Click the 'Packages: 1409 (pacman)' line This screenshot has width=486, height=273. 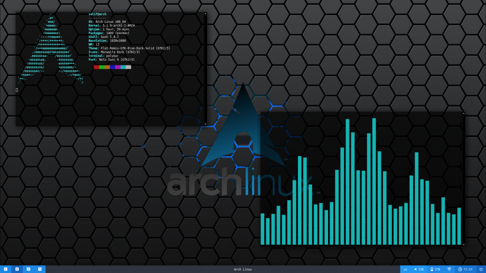[x=109, y=33]
